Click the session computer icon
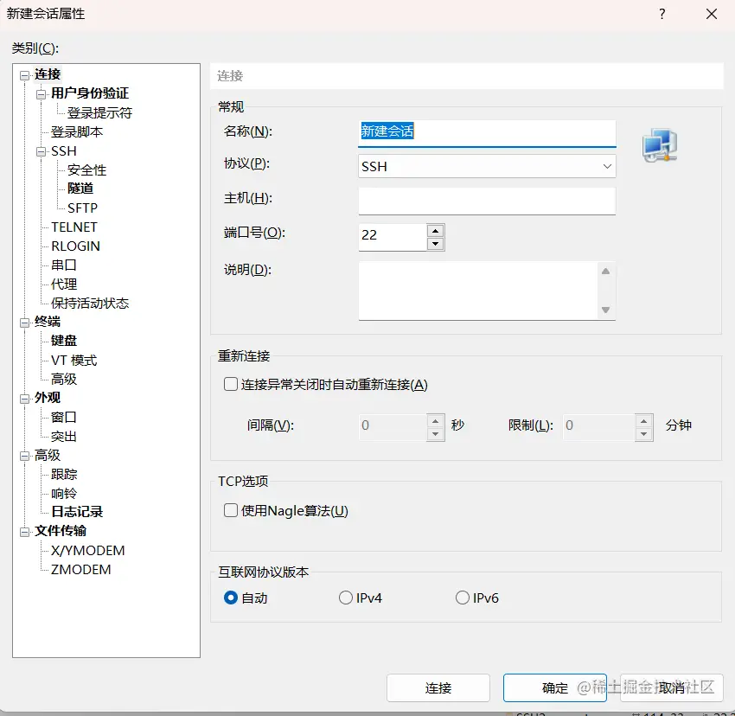Screen dimensions: 735x716 click(660, 145)
